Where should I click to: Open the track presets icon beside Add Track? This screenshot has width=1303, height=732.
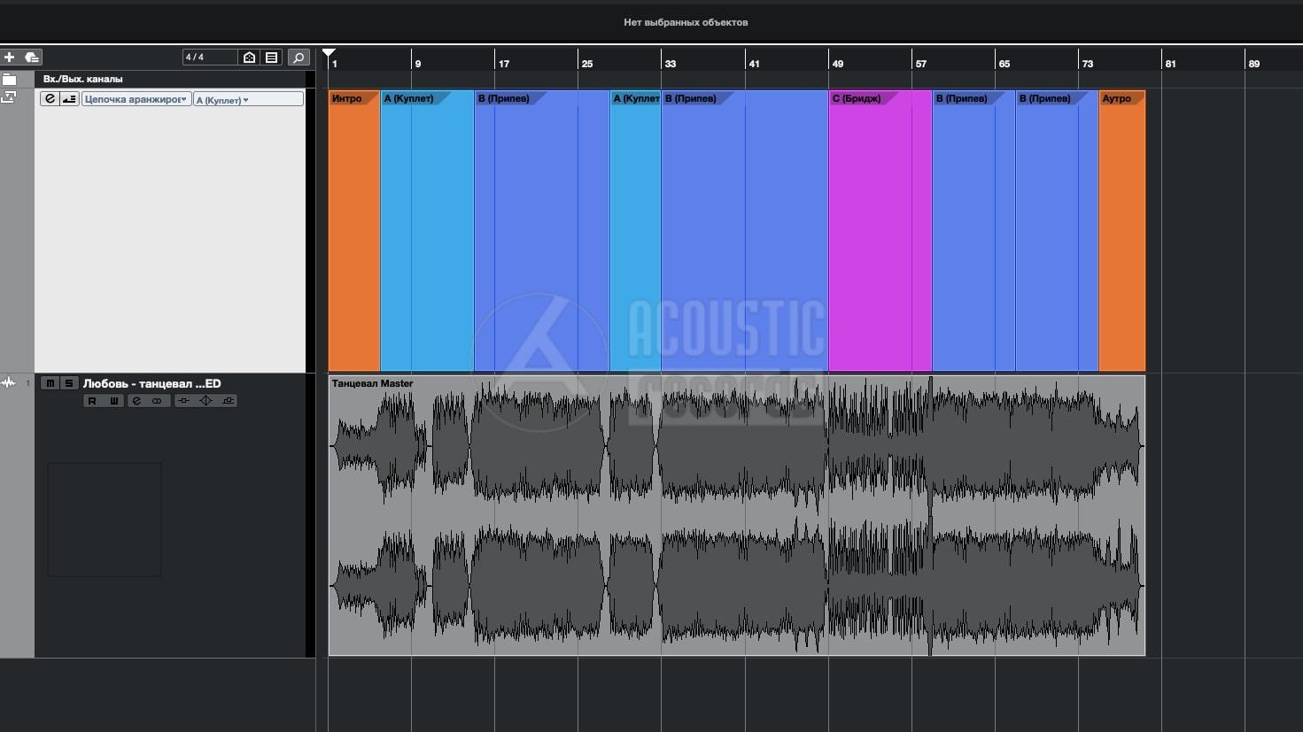(32, 58)
